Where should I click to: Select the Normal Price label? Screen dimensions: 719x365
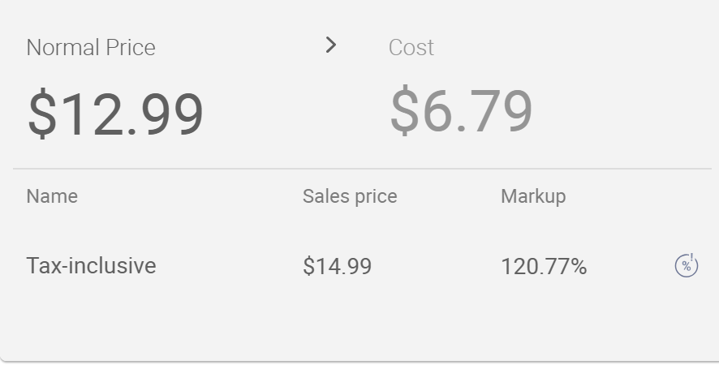[91, 47]
